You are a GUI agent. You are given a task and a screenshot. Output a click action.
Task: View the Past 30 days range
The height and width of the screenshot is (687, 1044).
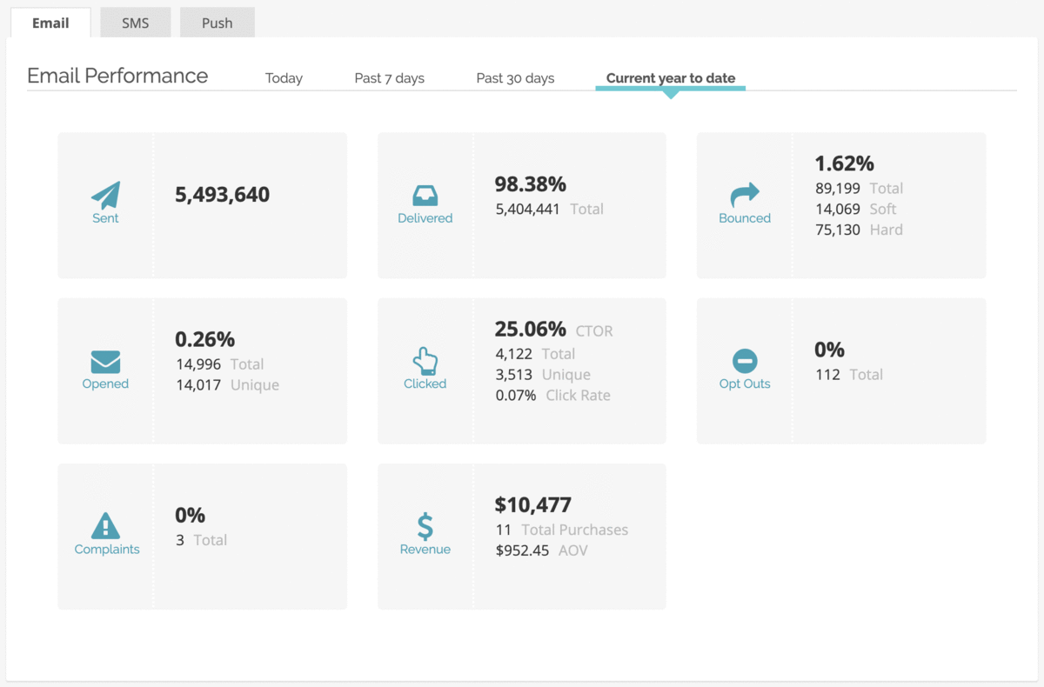(x=515, y=78)
